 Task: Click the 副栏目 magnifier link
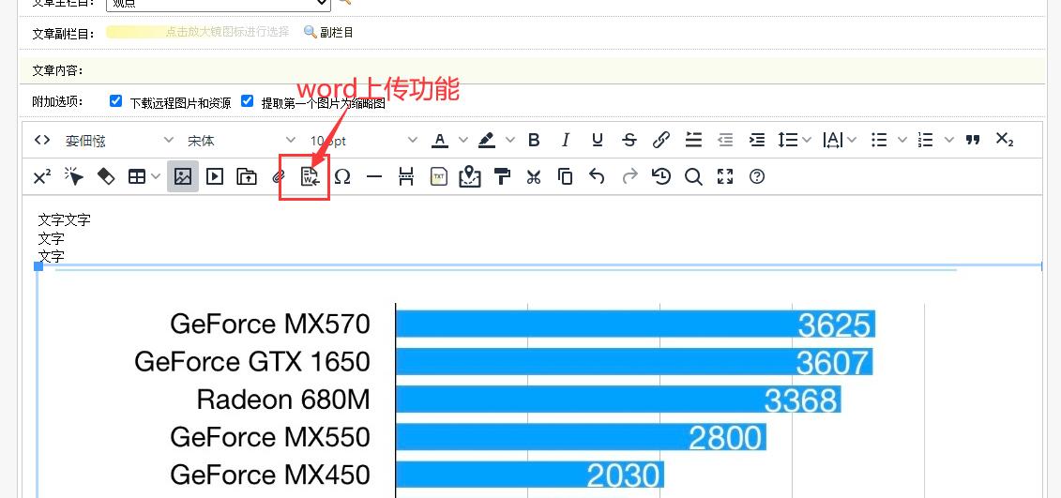click(x=328, y=32)
